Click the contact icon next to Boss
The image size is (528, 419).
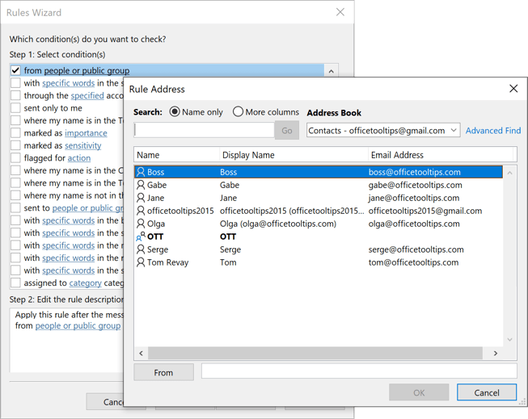(141, 172)
